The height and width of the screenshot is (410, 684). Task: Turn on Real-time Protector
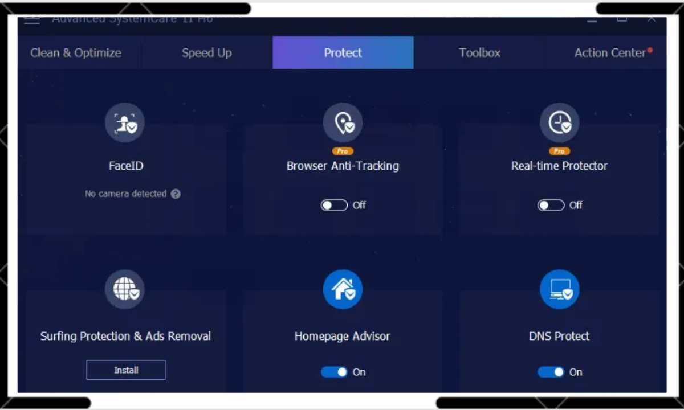point(551,205)
